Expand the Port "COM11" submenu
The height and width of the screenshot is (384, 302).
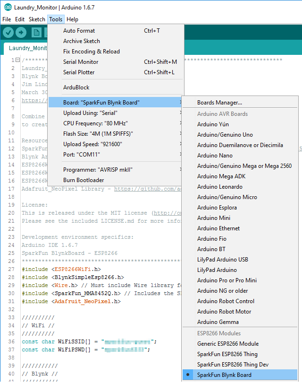pyautogui.click(x=115, y=155)
